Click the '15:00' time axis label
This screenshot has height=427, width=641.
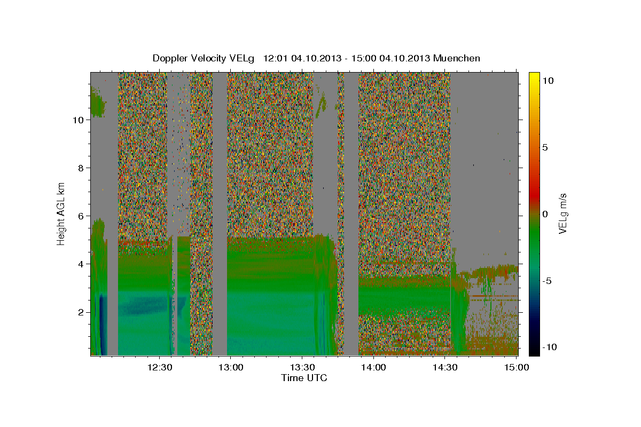pos(516,367)
